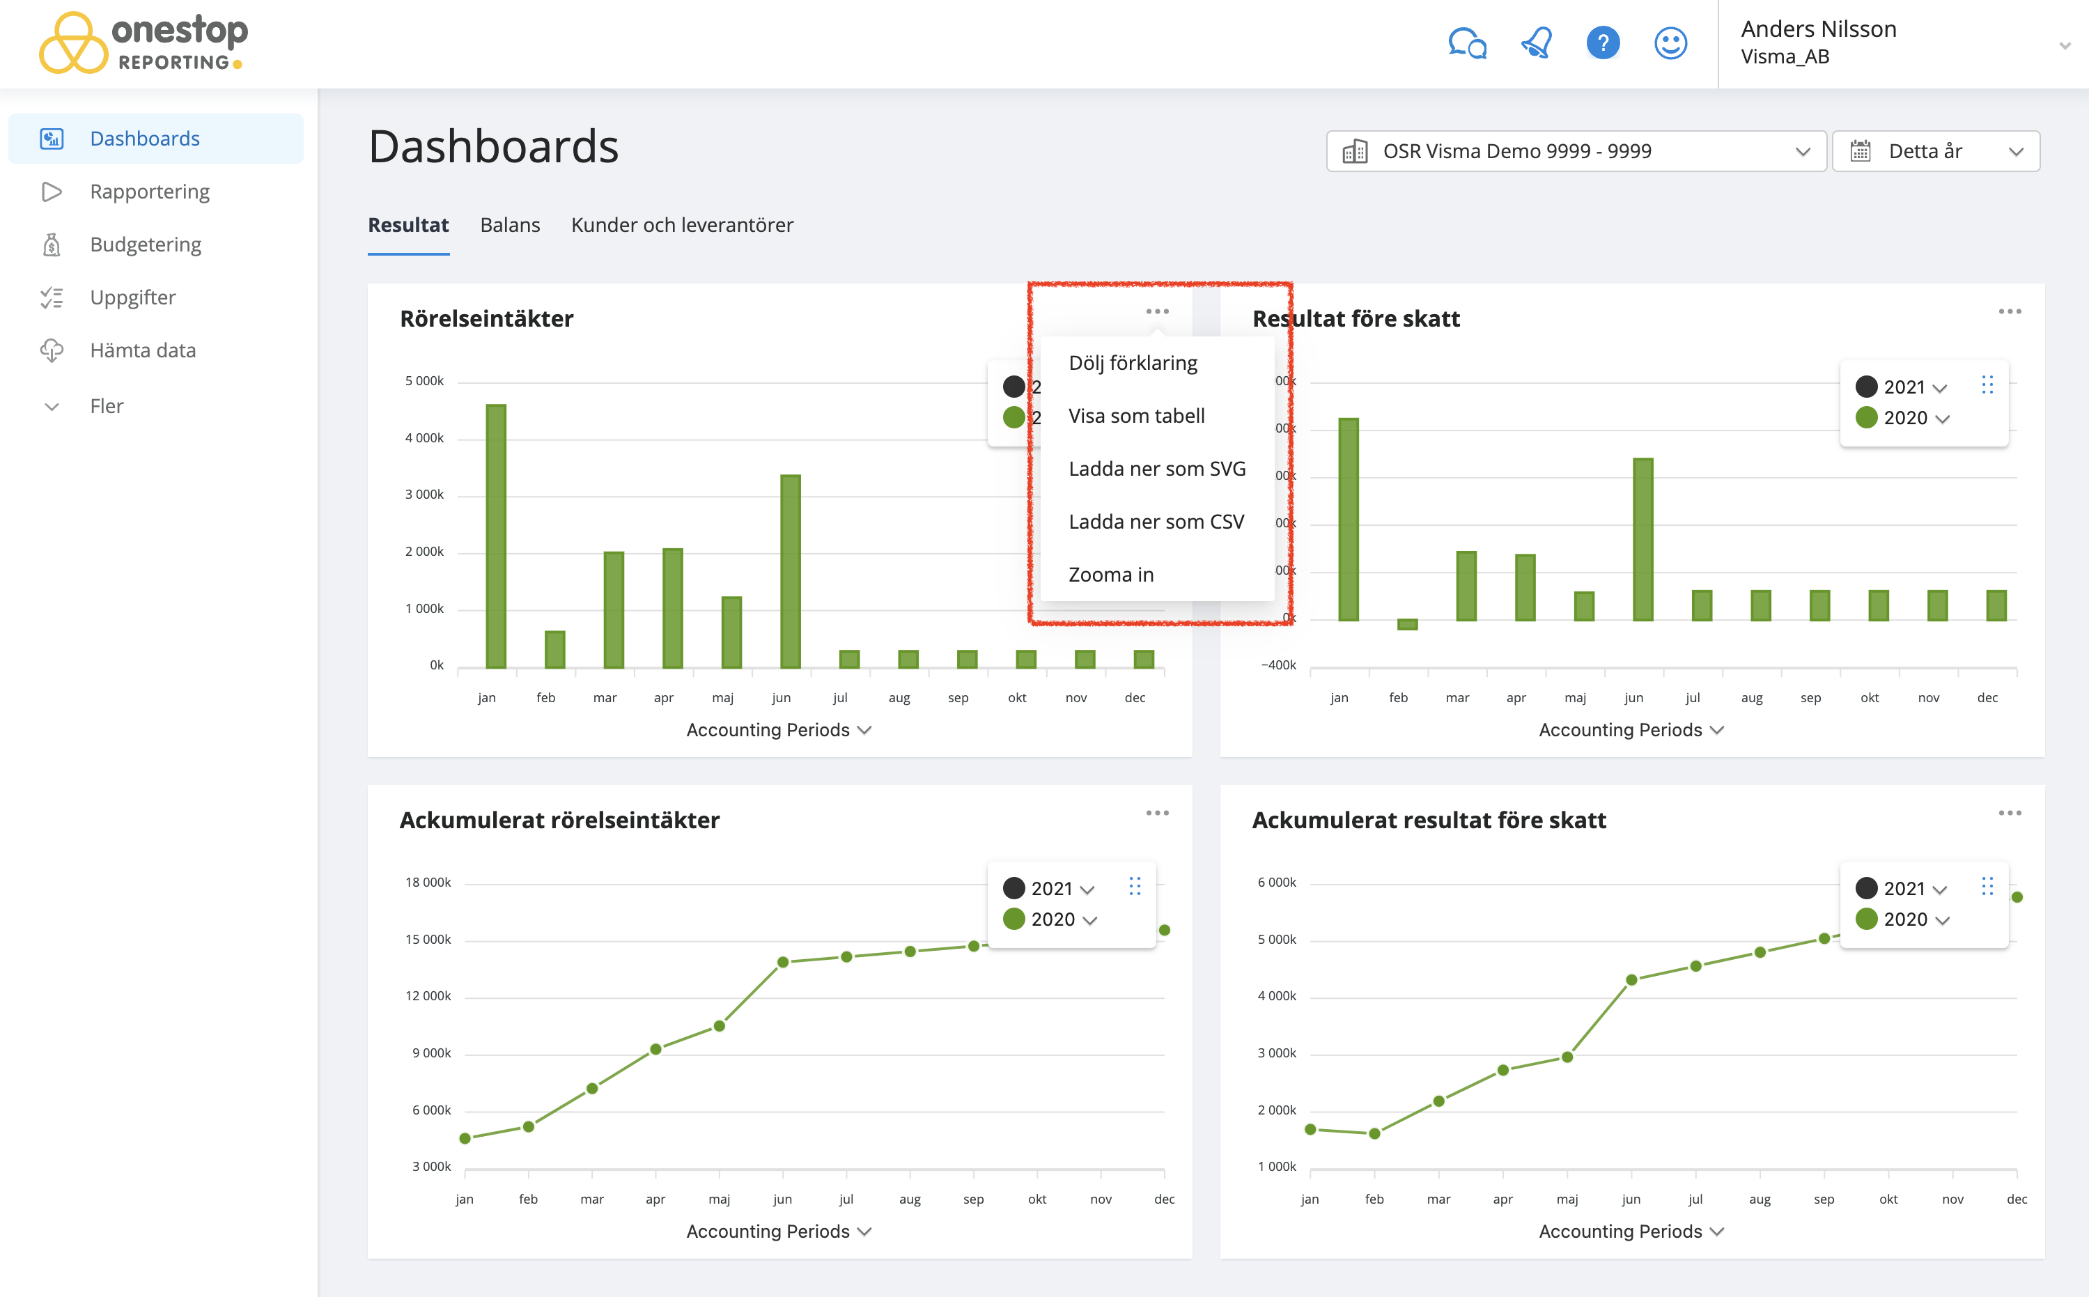The width and height of the screenshot is (2089, 1297).
Task: Expand Accounting Periods under Rörelseintäkter chart
Action: pyautogui.click(x=779, y=730)
